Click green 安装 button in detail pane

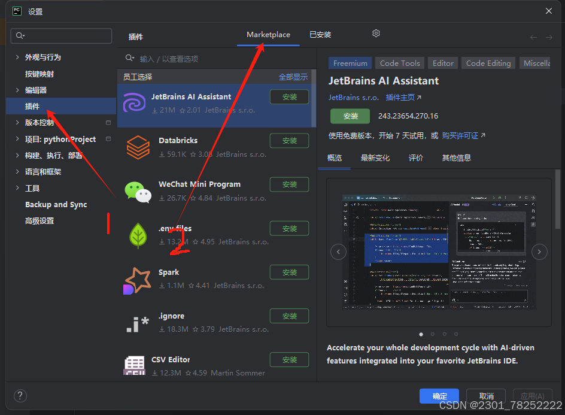pyautogui.click(x=350, y=116)
